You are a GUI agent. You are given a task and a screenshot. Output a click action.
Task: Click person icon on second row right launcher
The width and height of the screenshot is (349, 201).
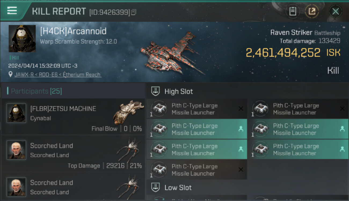[342, 129]
